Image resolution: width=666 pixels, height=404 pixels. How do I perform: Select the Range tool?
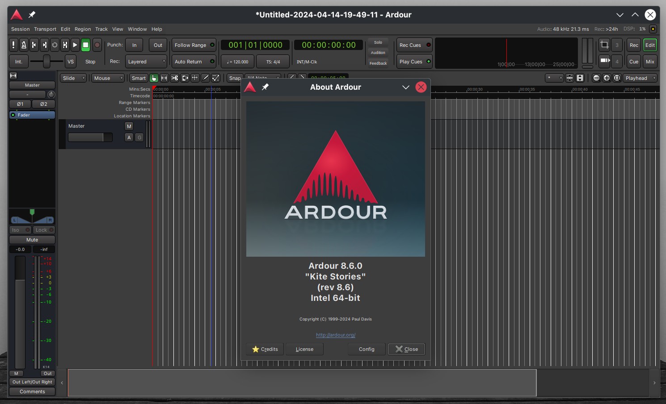(x=164, y=78)
